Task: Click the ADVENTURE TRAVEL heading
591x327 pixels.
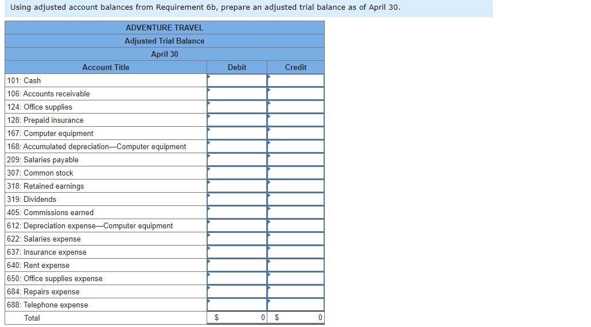Action: coord(165,28)
